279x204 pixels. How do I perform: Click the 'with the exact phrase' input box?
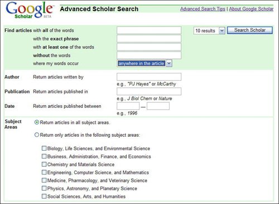(149, 38)
